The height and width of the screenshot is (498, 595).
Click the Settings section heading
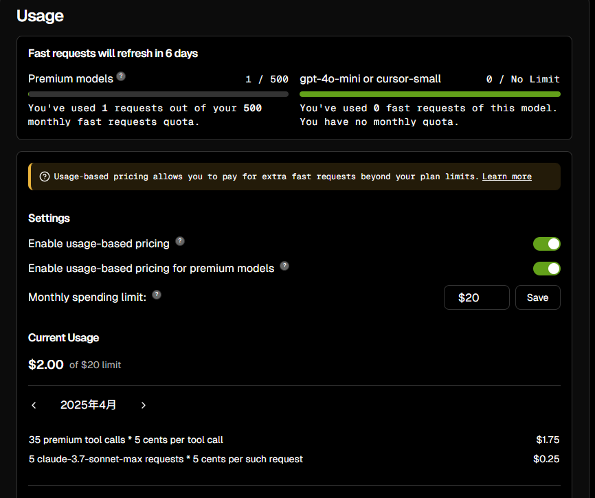coord(49,218)
